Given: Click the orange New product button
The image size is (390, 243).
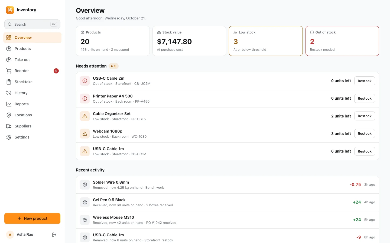Looking at the screenshot, I should pos(32,218).
